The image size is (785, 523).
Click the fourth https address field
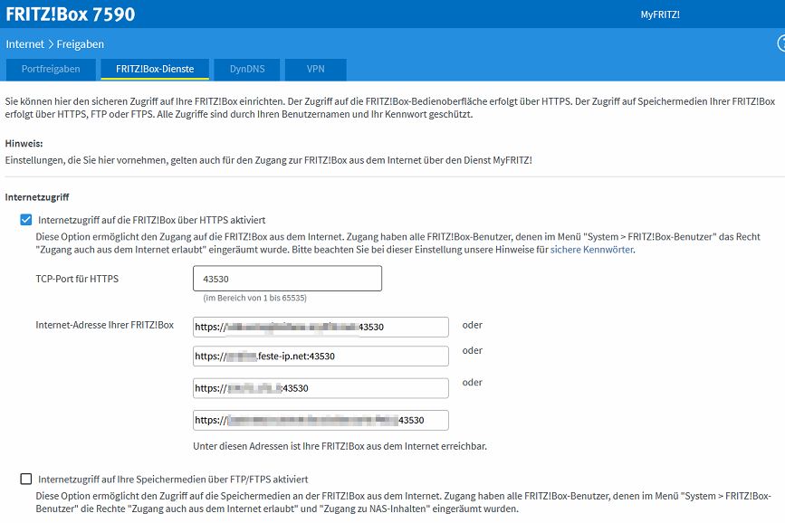pyautogui.click(x=321, y=420)
